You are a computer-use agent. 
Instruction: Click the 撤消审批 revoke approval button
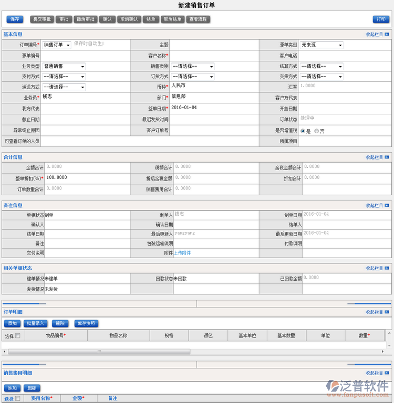(86, 19)
